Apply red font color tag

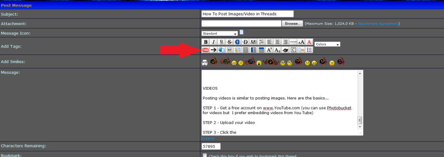pyautogui.click(x=309, y=42)
